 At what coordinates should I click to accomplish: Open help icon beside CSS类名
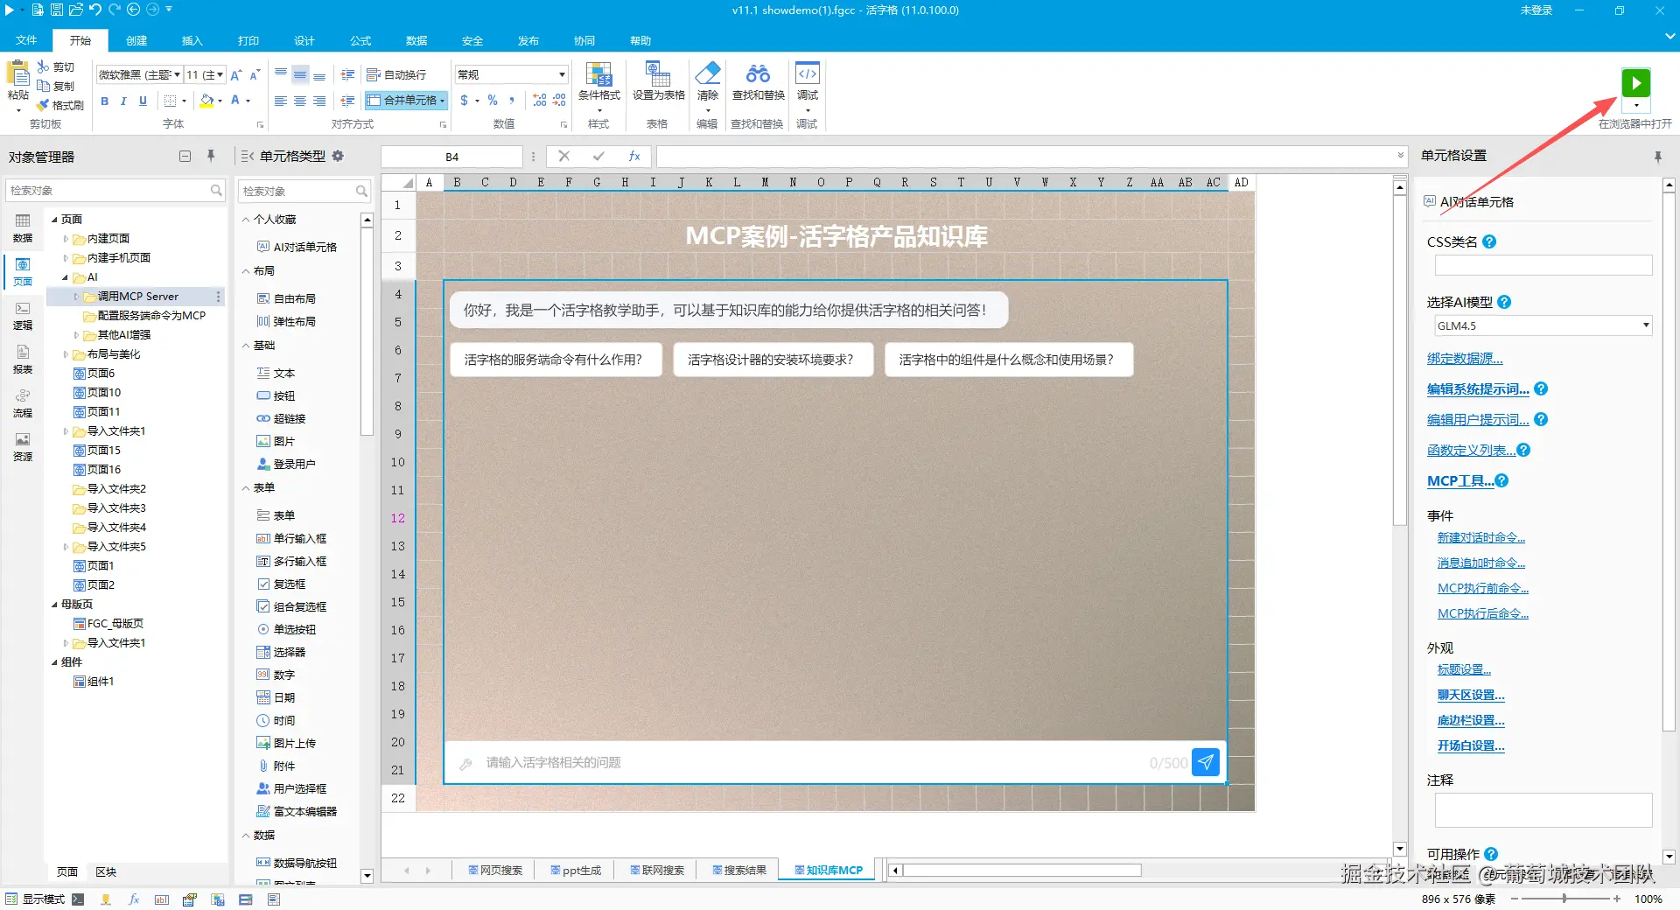tap(1489, 241)
